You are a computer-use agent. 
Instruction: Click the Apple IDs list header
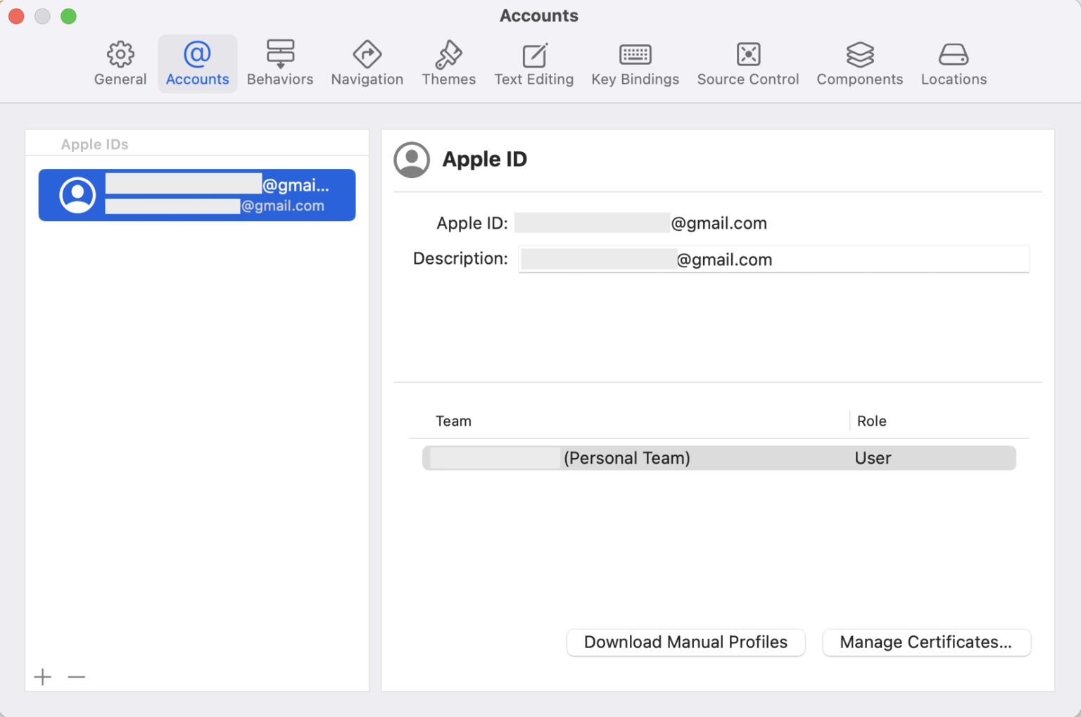tap(95, 144)
